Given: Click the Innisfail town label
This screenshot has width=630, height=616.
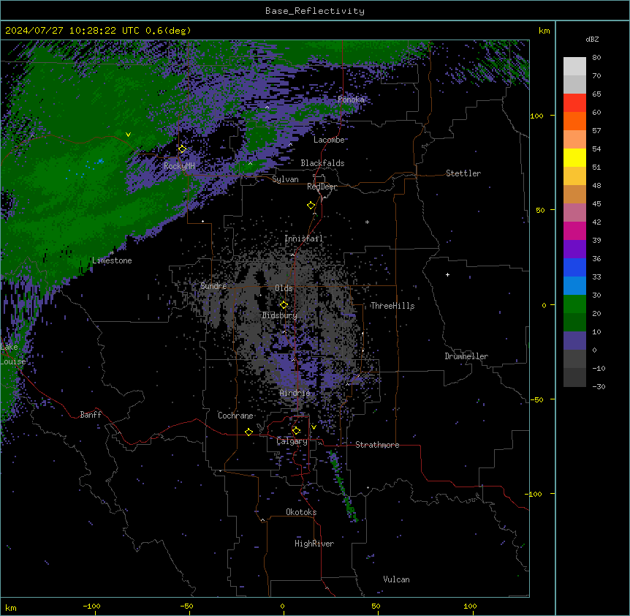Looking at the screenshot, I should click(304, 238).
